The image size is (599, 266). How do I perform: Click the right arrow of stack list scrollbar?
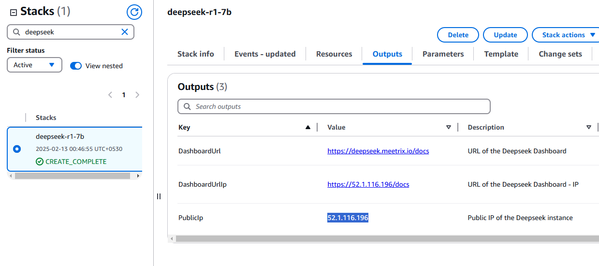pyautogui.click(x=138, y=176)
